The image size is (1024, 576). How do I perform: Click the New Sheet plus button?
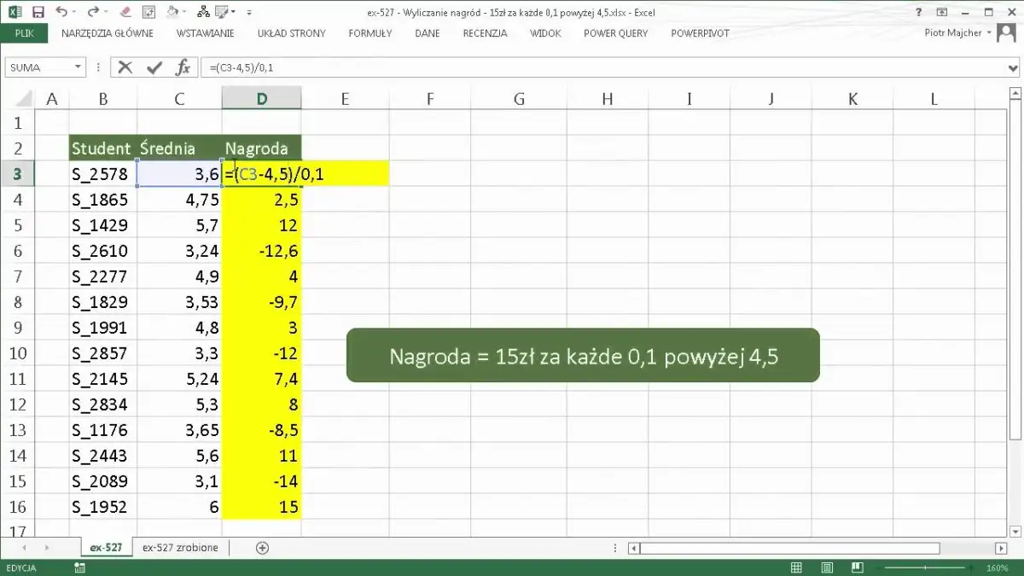(x=263, y=547)
